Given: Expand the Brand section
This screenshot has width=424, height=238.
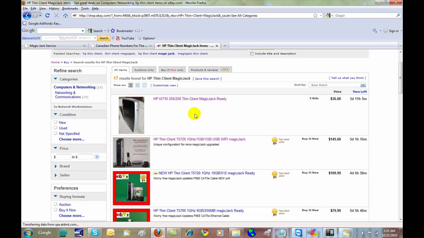Looking at the screenshot, I should [x=56, y=166].
